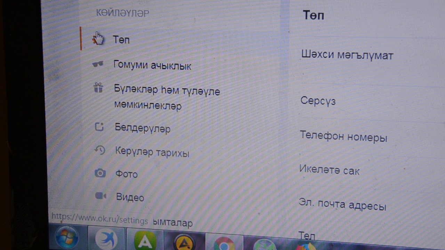Click the gift box icon beside Бүләкләр

pos(98,88)
